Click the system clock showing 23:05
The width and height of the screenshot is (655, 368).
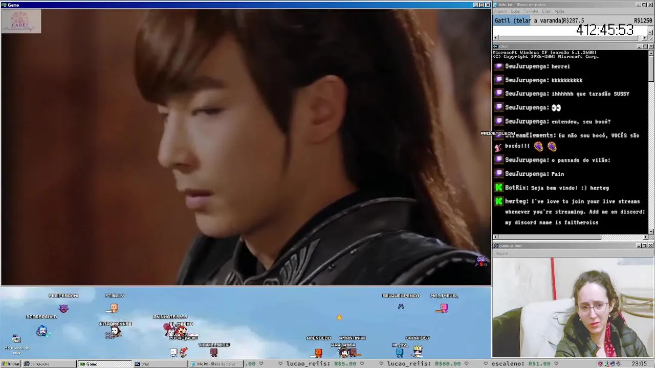639,364
